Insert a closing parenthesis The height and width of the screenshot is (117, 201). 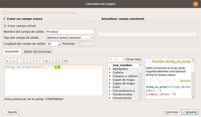click(x=59, y=61)
